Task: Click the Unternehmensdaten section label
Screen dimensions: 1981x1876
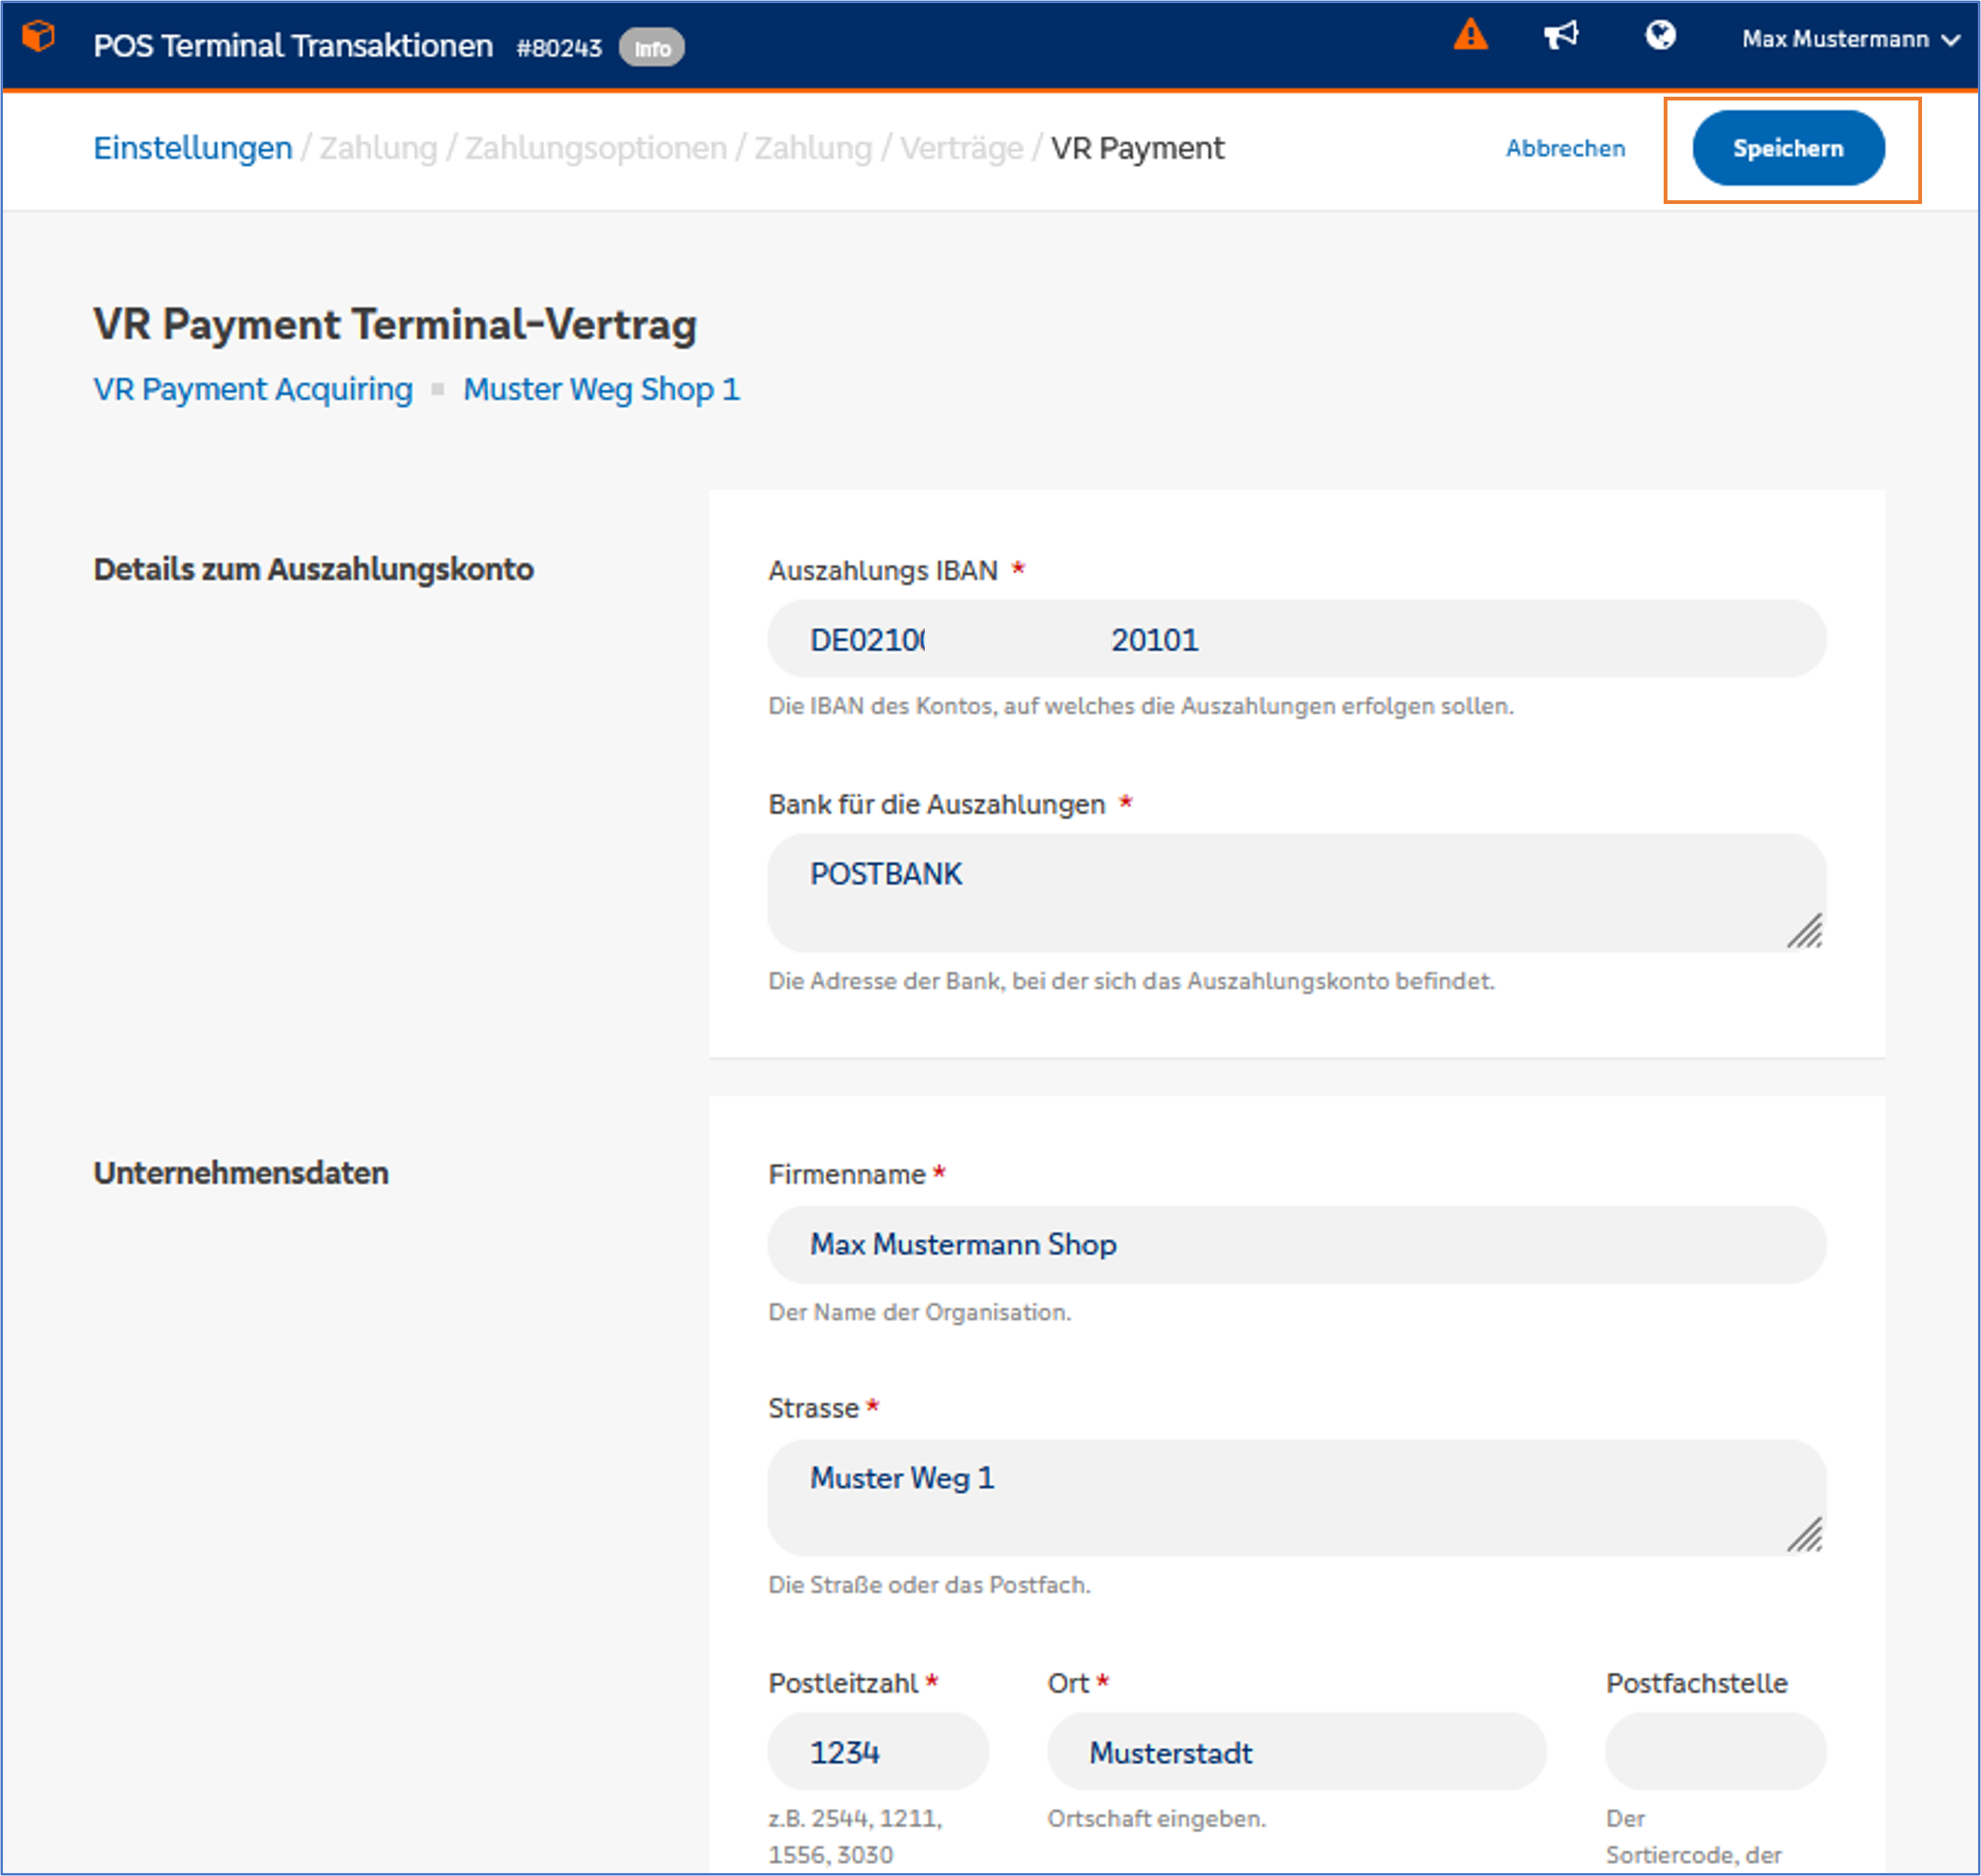Action: (x=241, y=1173)
